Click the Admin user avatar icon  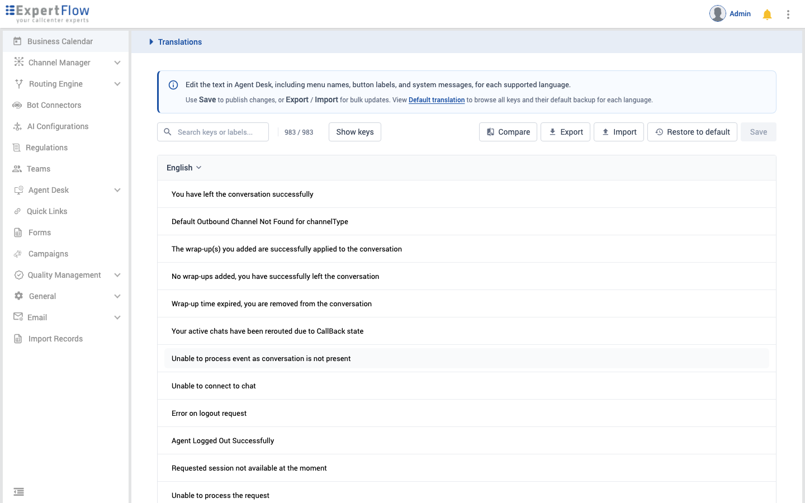click(718, 13)
